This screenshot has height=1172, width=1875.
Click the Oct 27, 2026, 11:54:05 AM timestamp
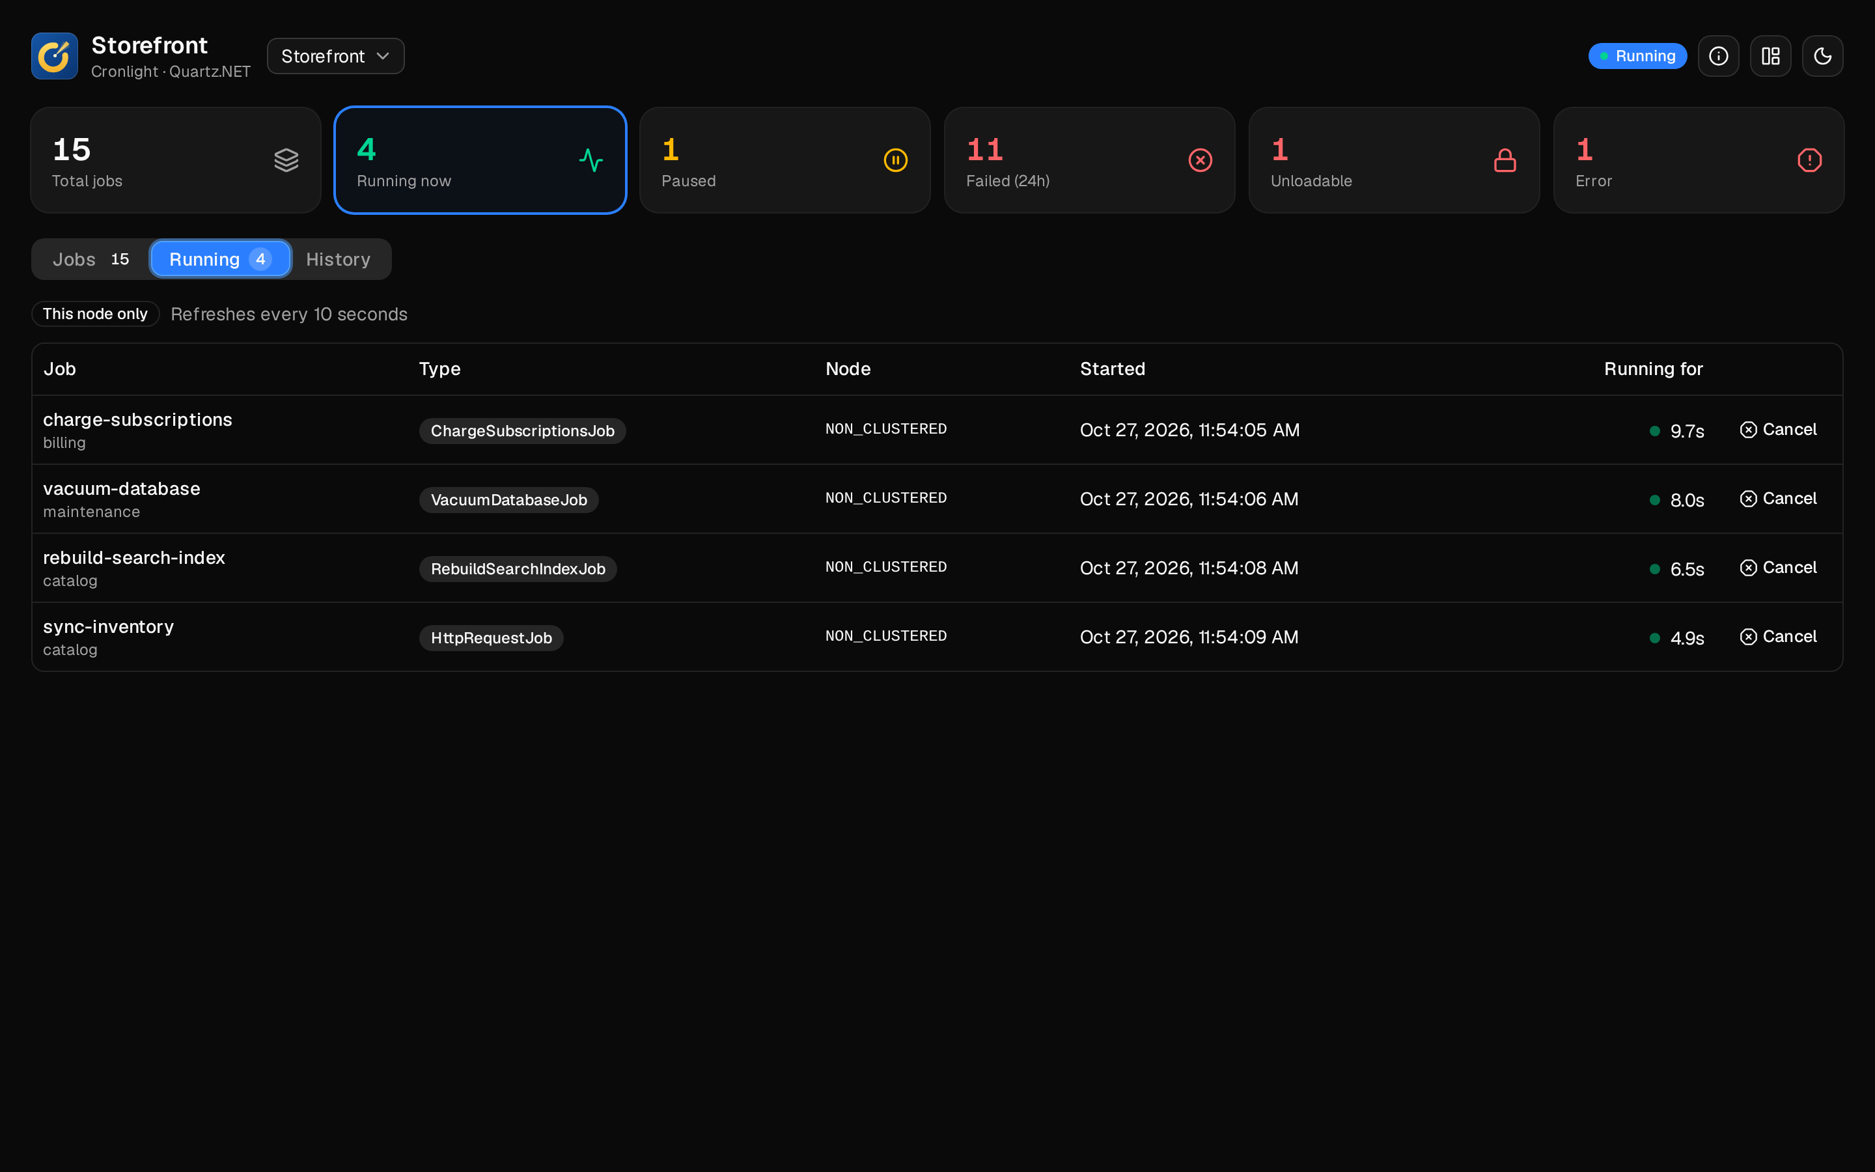coord(1189,430)
